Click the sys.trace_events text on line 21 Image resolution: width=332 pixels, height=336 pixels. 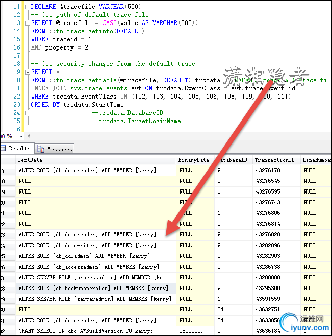point(98,88)
